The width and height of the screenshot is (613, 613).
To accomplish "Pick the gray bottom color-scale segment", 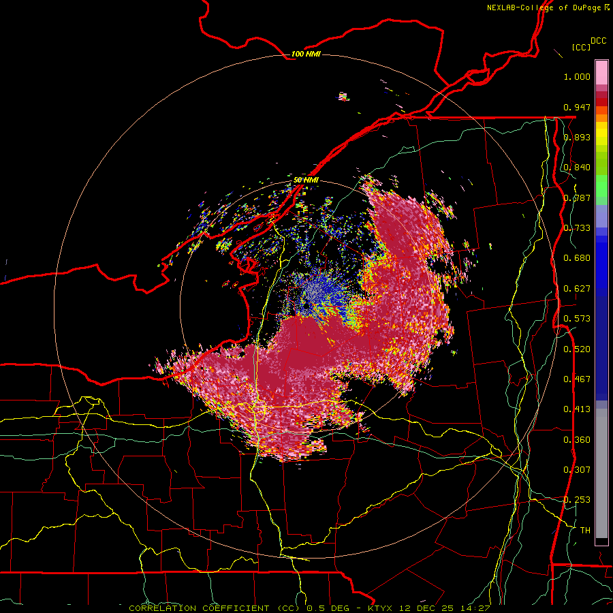I will pos(601,473).
